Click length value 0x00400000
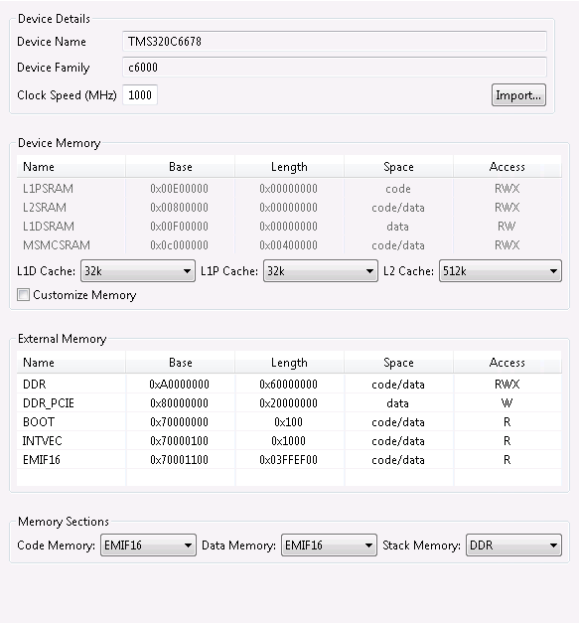The height and width of the screenshot is (623, 579). (x=288, y=245)
